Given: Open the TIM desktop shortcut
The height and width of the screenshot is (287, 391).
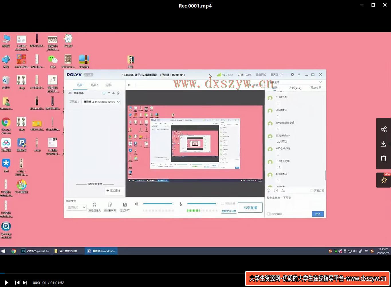Looking at the screenshot, I should pos(6,166).
